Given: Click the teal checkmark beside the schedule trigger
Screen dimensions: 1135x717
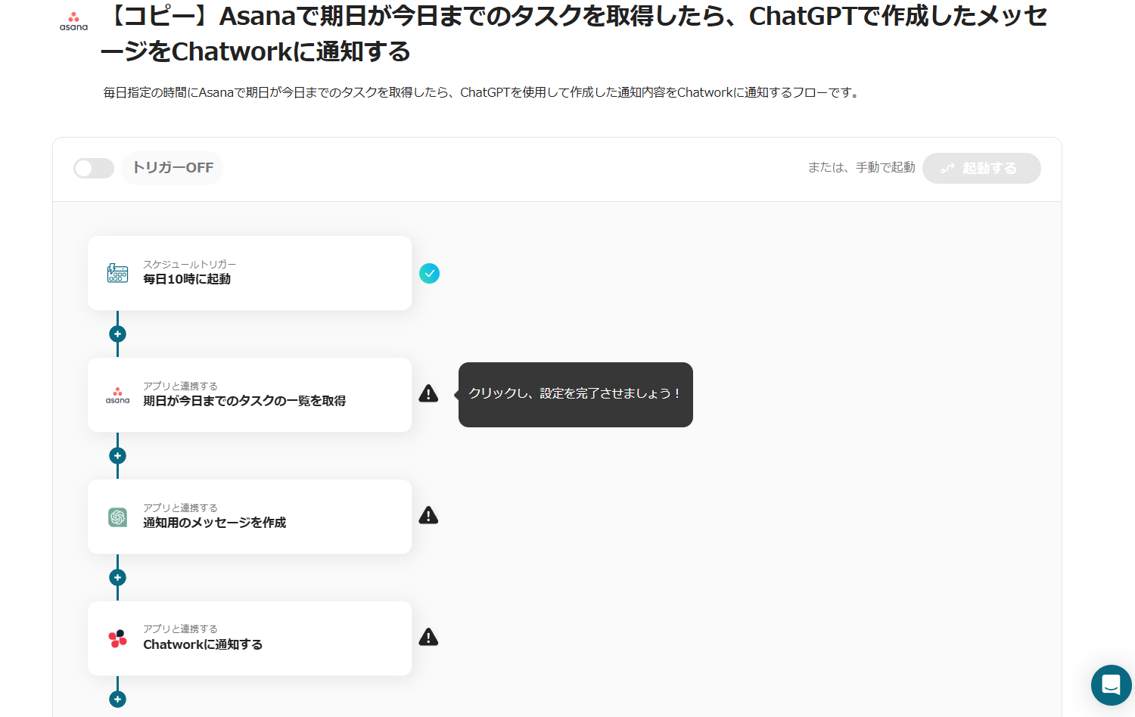Looking at the screenshot, I should click(429, 273).
